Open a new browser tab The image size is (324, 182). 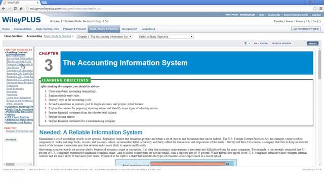point(44,3)
